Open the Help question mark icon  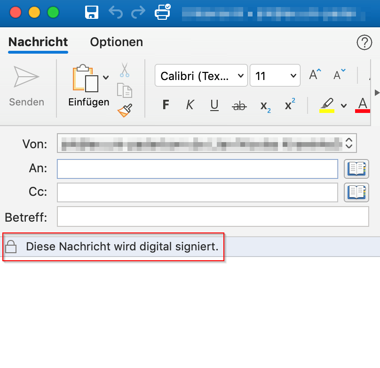pyautogui.click(x=364, y=42)
